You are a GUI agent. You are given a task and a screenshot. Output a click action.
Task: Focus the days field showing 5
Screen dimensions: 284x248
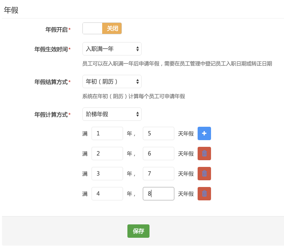pos(159,133)
